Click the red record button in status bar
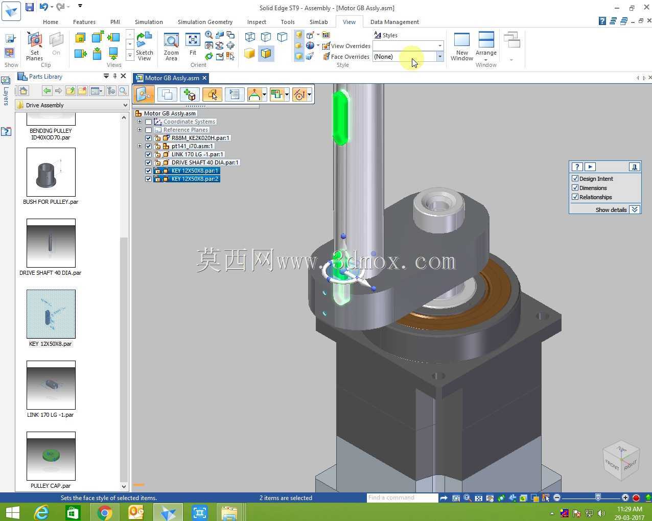 point(636,498)
